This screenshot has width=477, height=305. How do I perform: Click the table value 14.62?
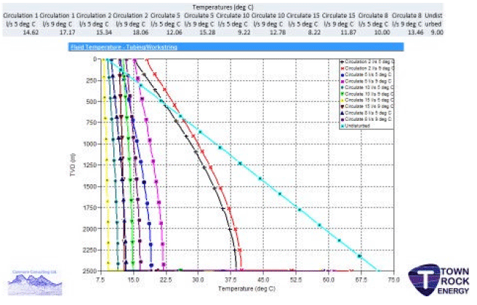point(31,32)
